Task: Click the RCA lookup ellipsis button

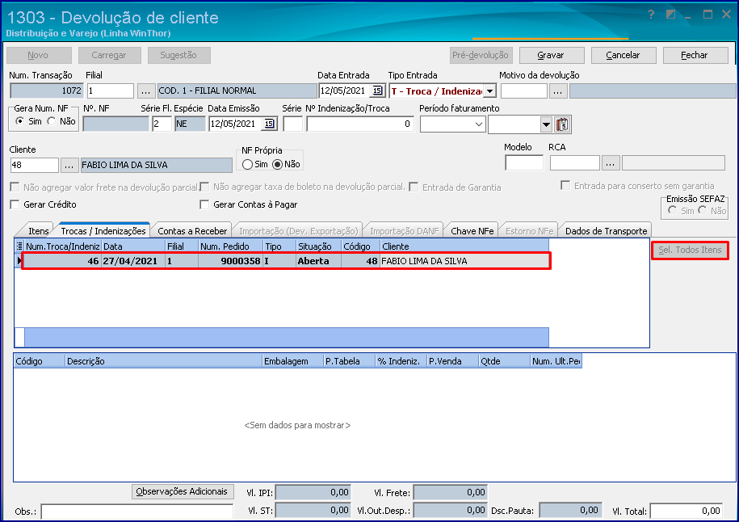Action: (610, 163)
